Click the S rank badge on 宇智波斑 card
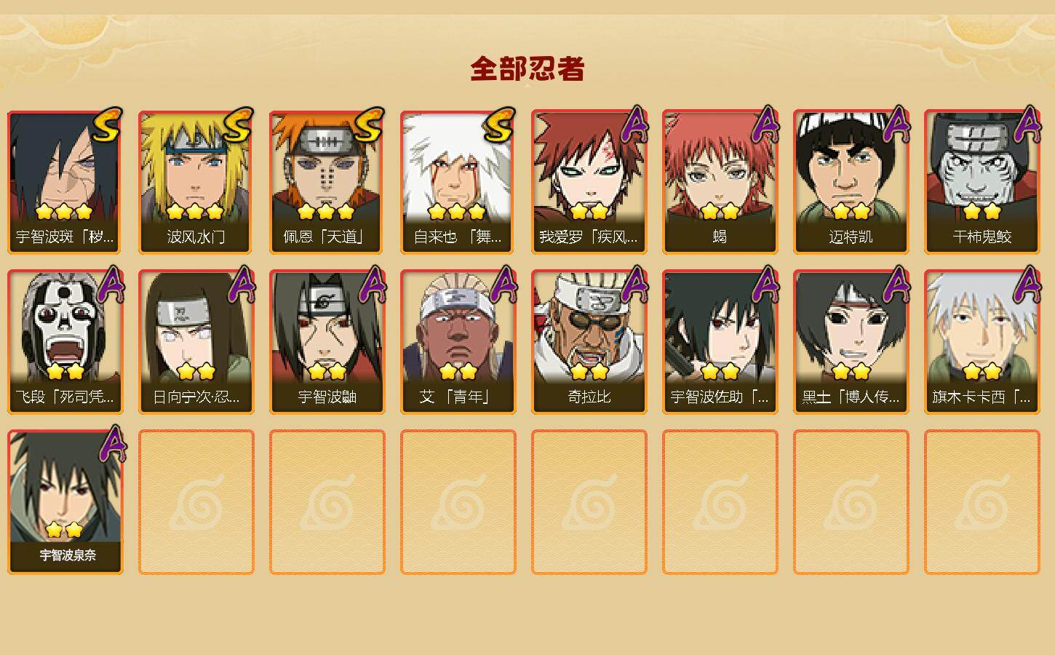The height and width of the screenshot is (655, 1055). click(x=107, y=125)
